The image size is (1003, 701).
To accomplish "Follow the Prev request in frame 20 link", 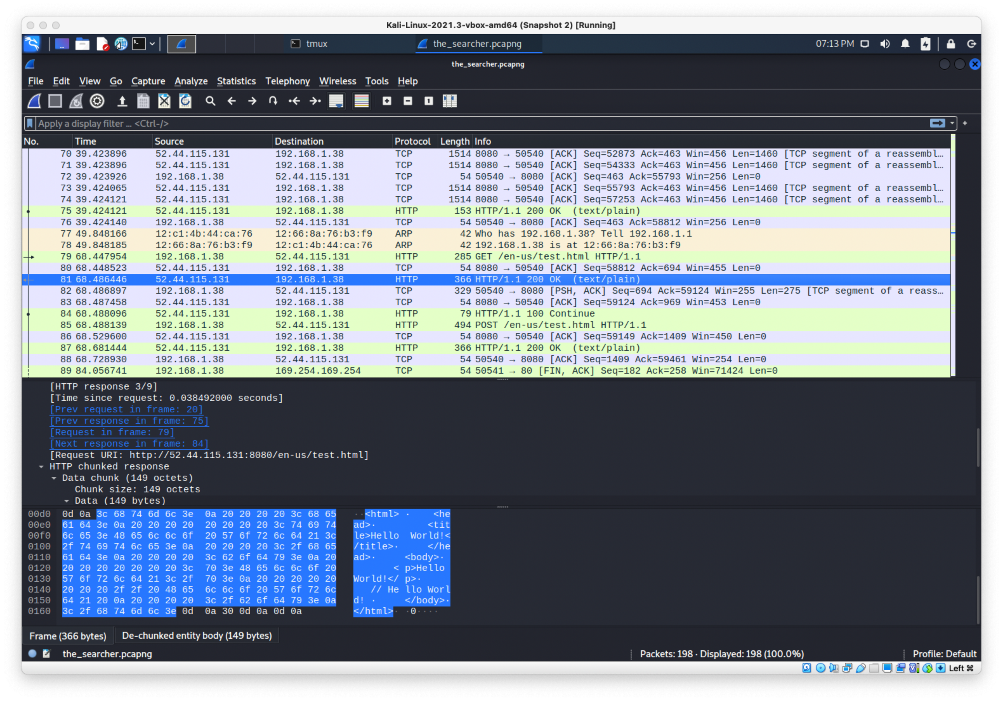I will [126, 409].
